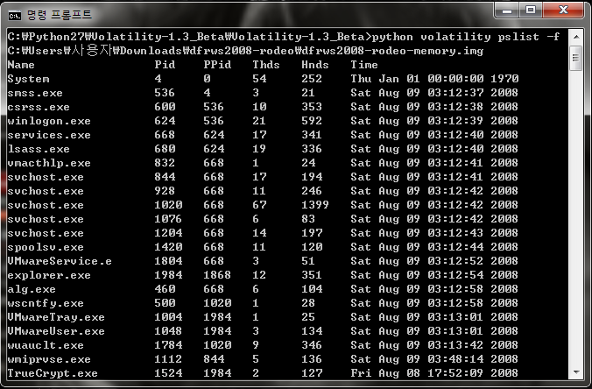Click Pid '600' in the csrss.exe row
This screenshot has width=592, height=389.
point(165,107)
